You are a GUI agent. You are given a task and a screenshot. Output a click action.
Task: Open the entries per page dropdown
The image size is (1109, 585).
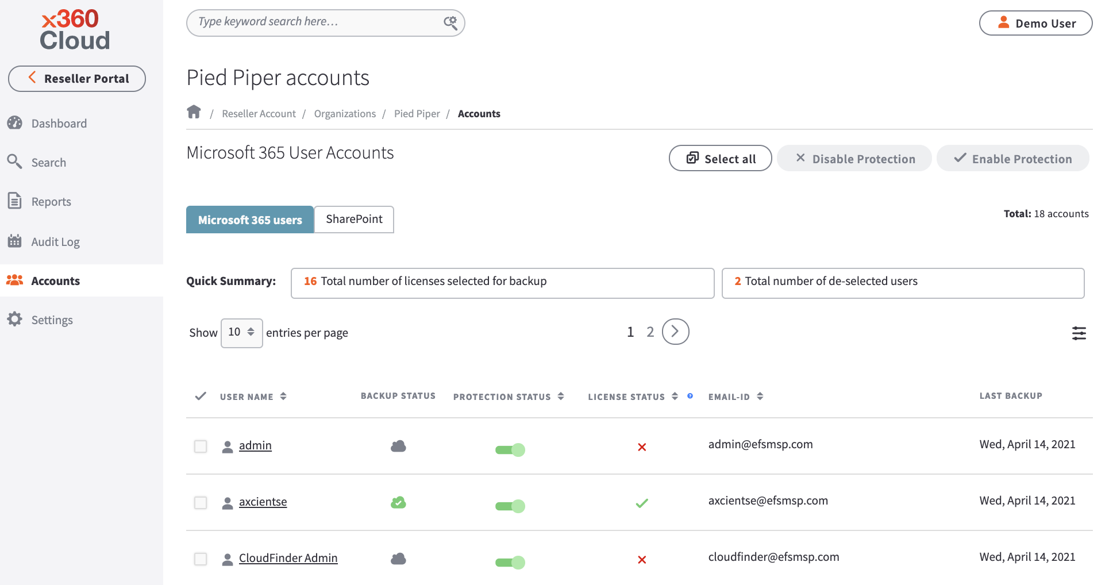point(241,333)
